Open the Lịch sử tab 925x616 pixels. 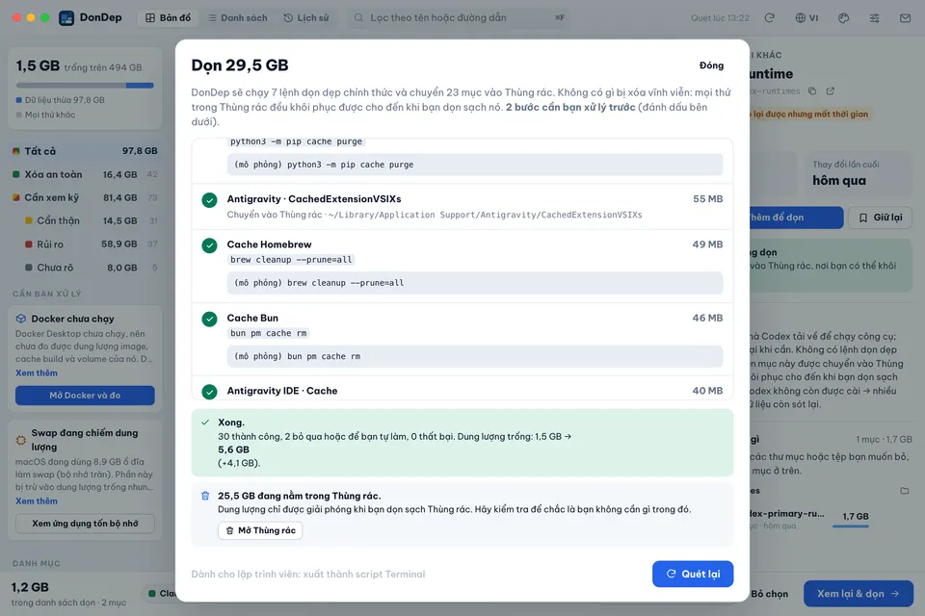pos(306,17)
